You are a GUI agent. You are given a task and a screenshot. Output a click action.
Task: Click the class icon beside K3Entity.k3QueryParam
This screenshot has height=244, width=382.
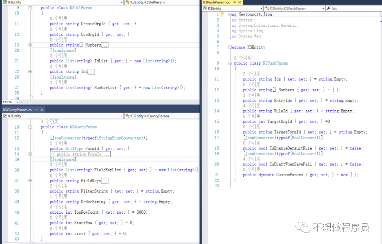pos(127,116)
